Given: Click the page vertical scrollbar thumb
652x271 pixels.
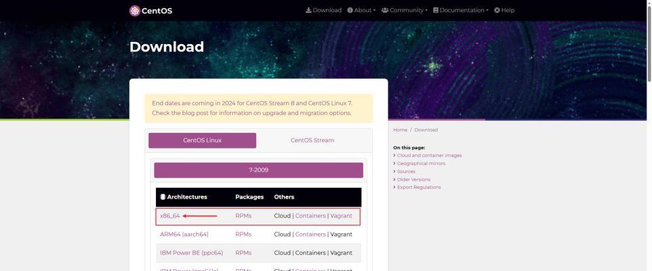Looking at the screenshot, I should tap(649, 43).
